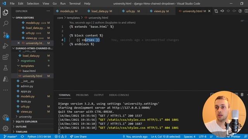Switch to models.py editor tab
Viewport: 248px width, 139px height.
67,11
